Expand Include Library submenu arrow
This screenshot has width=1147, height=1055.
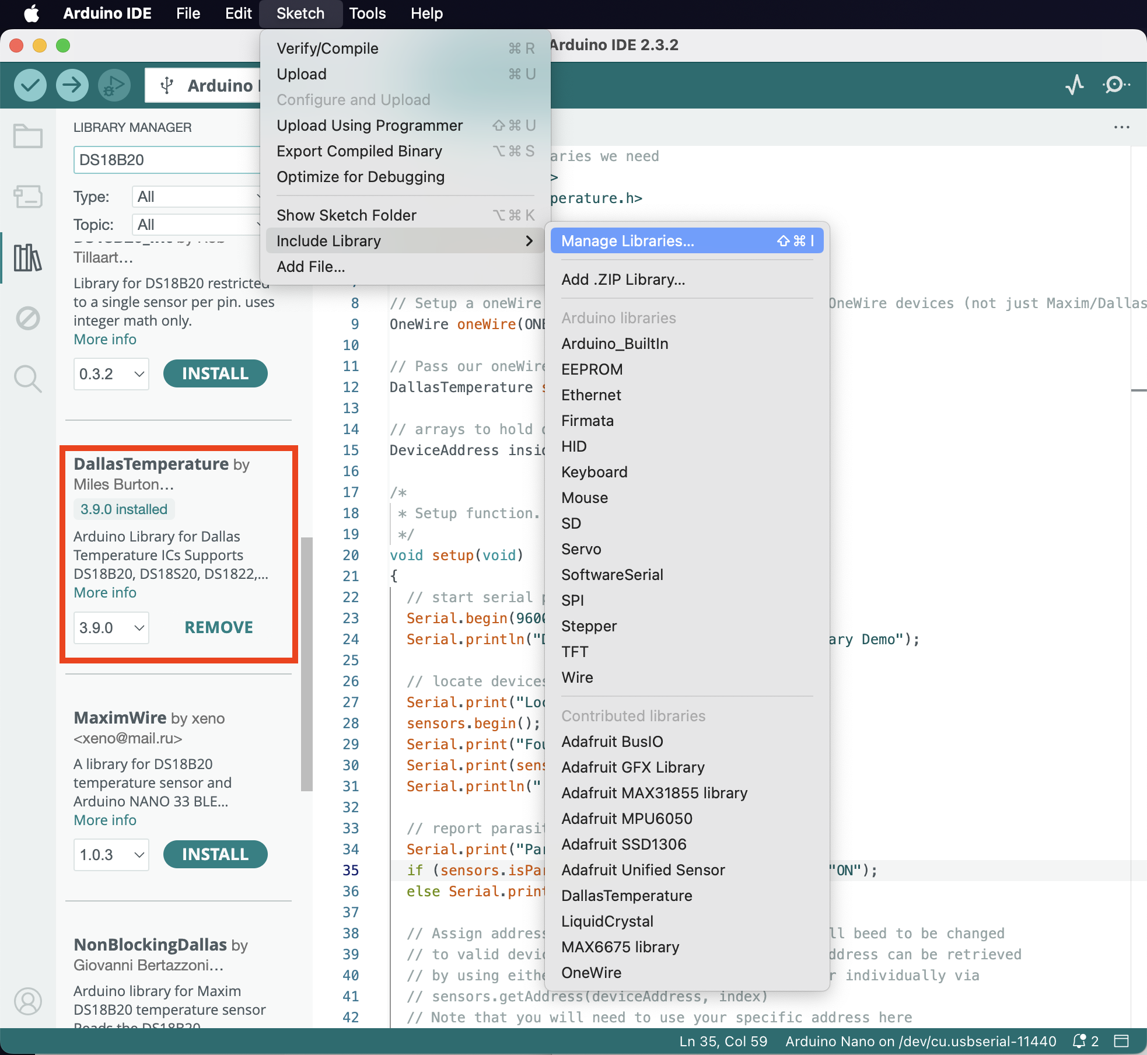coord(529,241)
